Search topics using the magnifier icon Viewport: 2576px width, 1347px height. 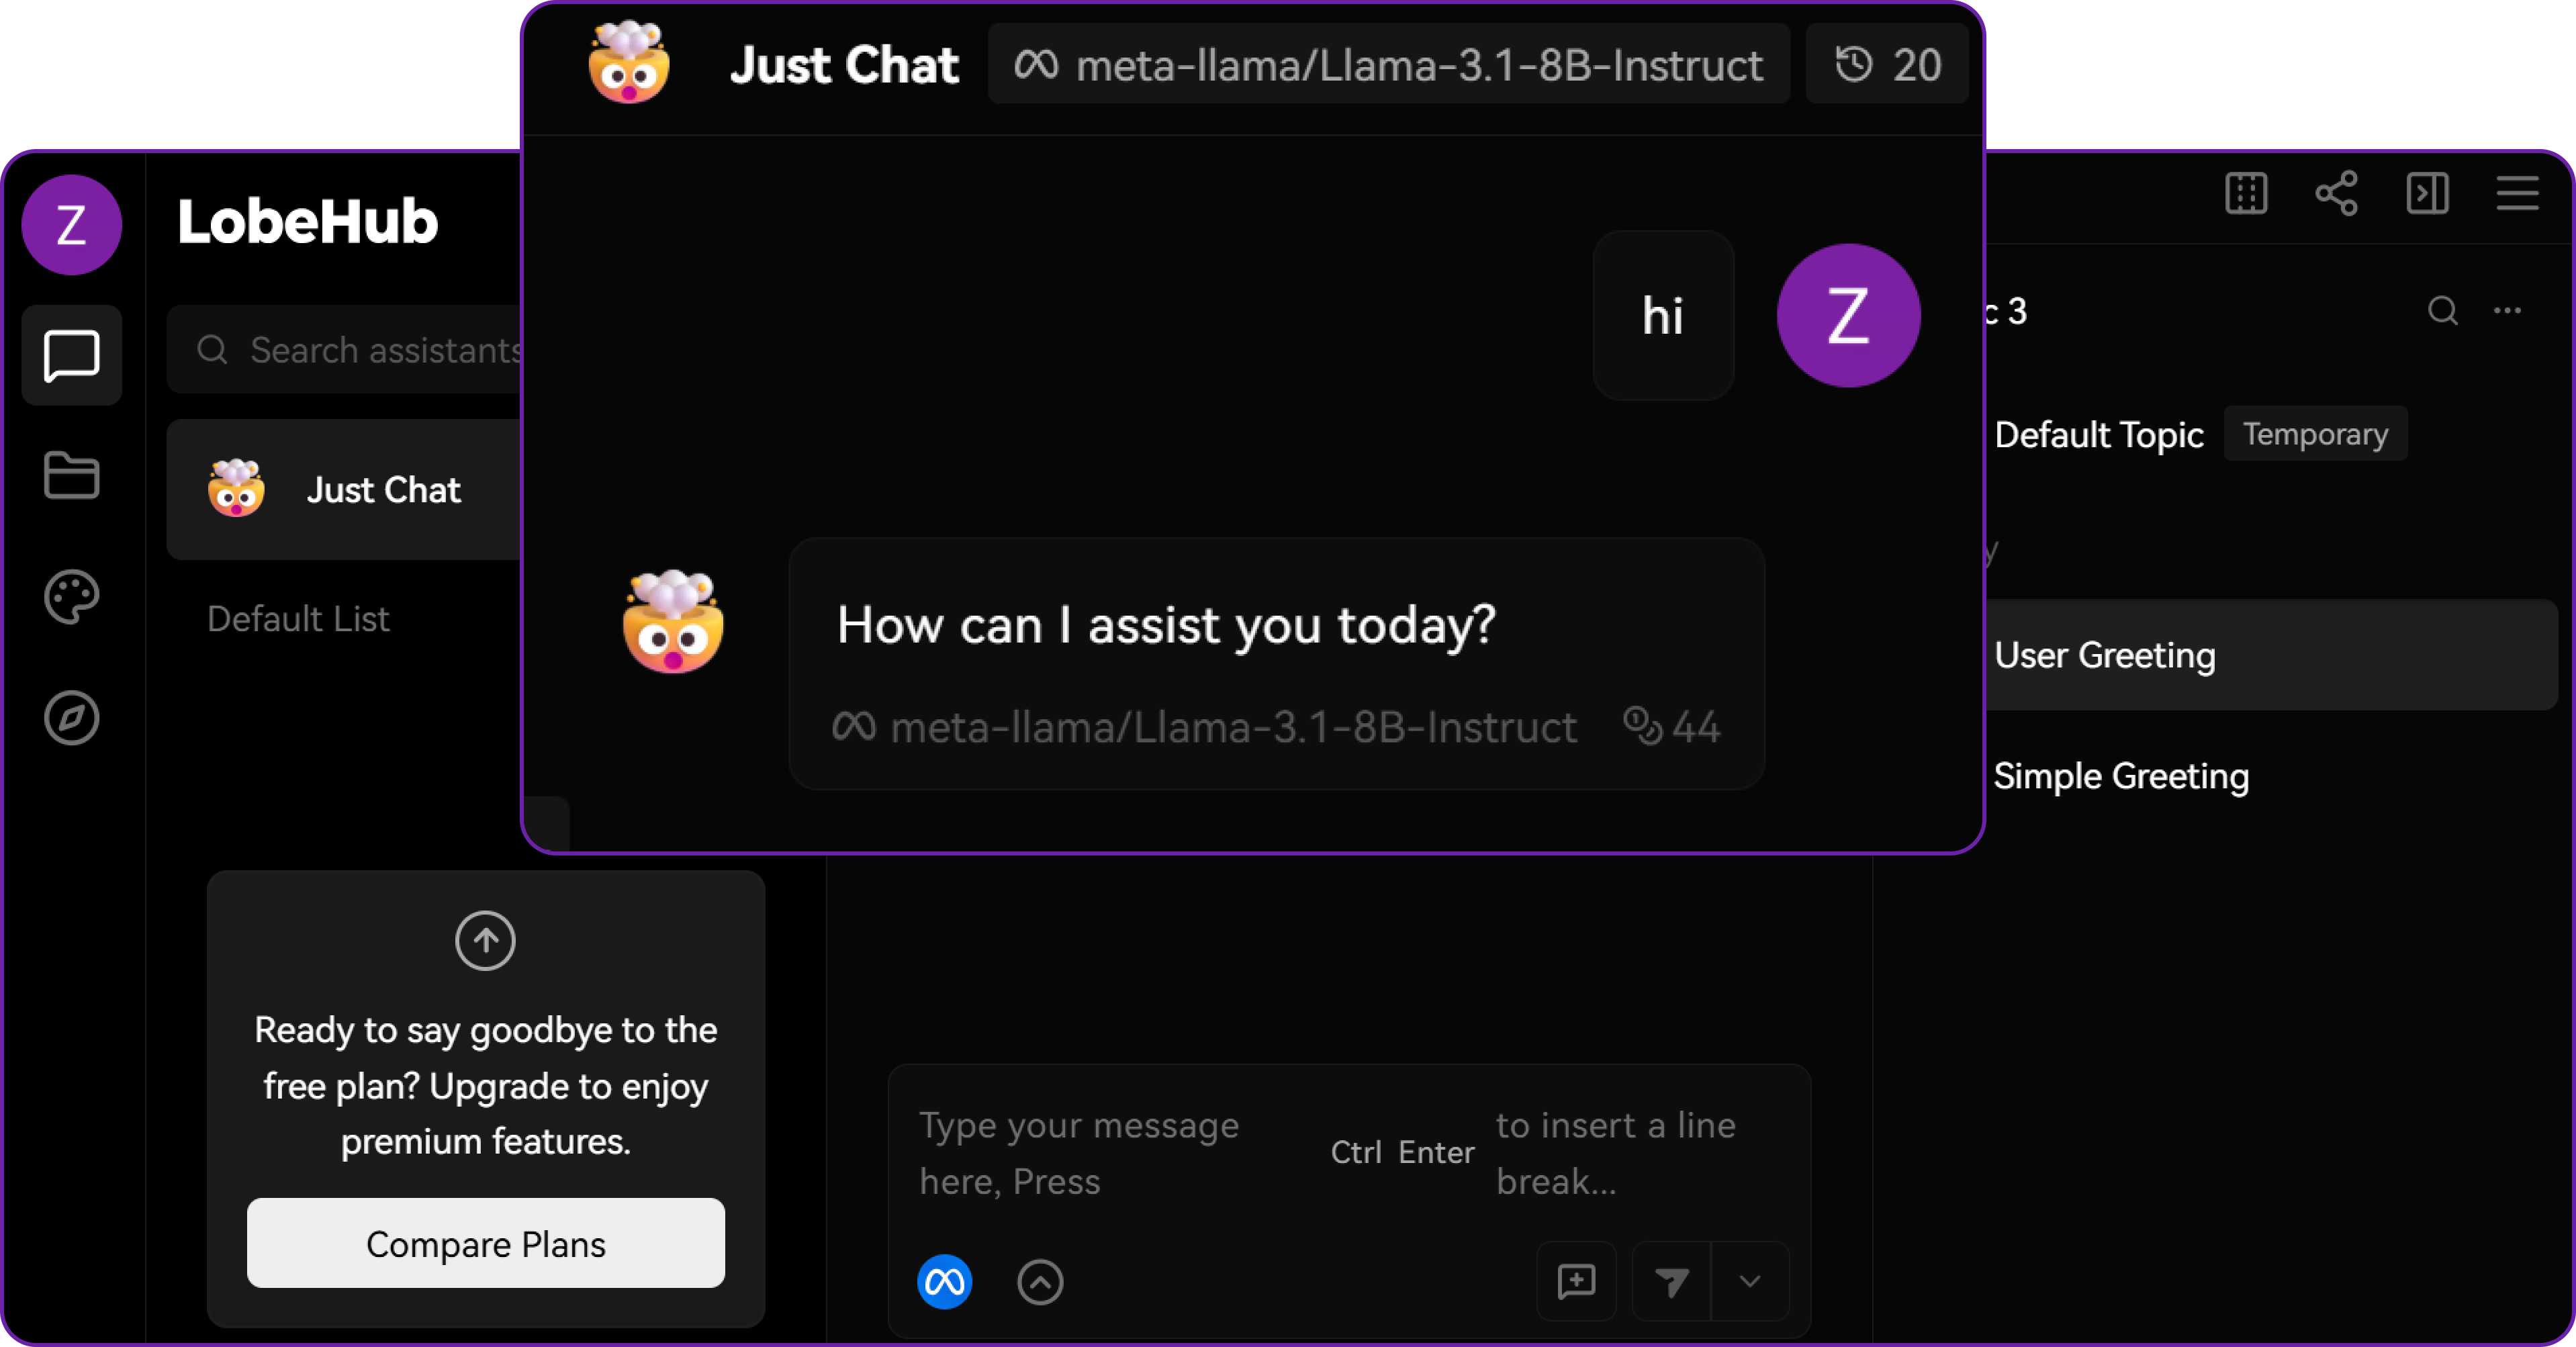pos(2443,311)
